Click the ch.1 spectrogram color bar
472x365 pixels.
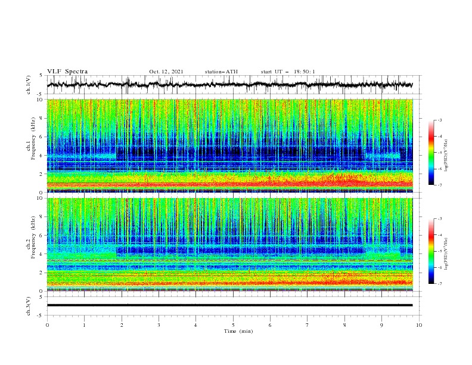(431, 153)
